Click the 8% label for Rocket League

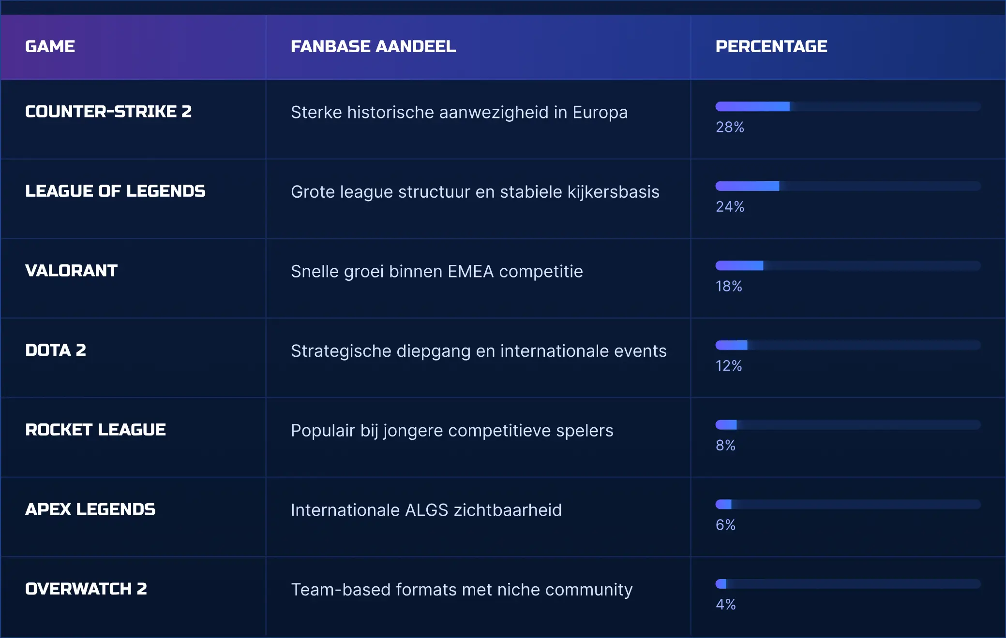(725, 445)
